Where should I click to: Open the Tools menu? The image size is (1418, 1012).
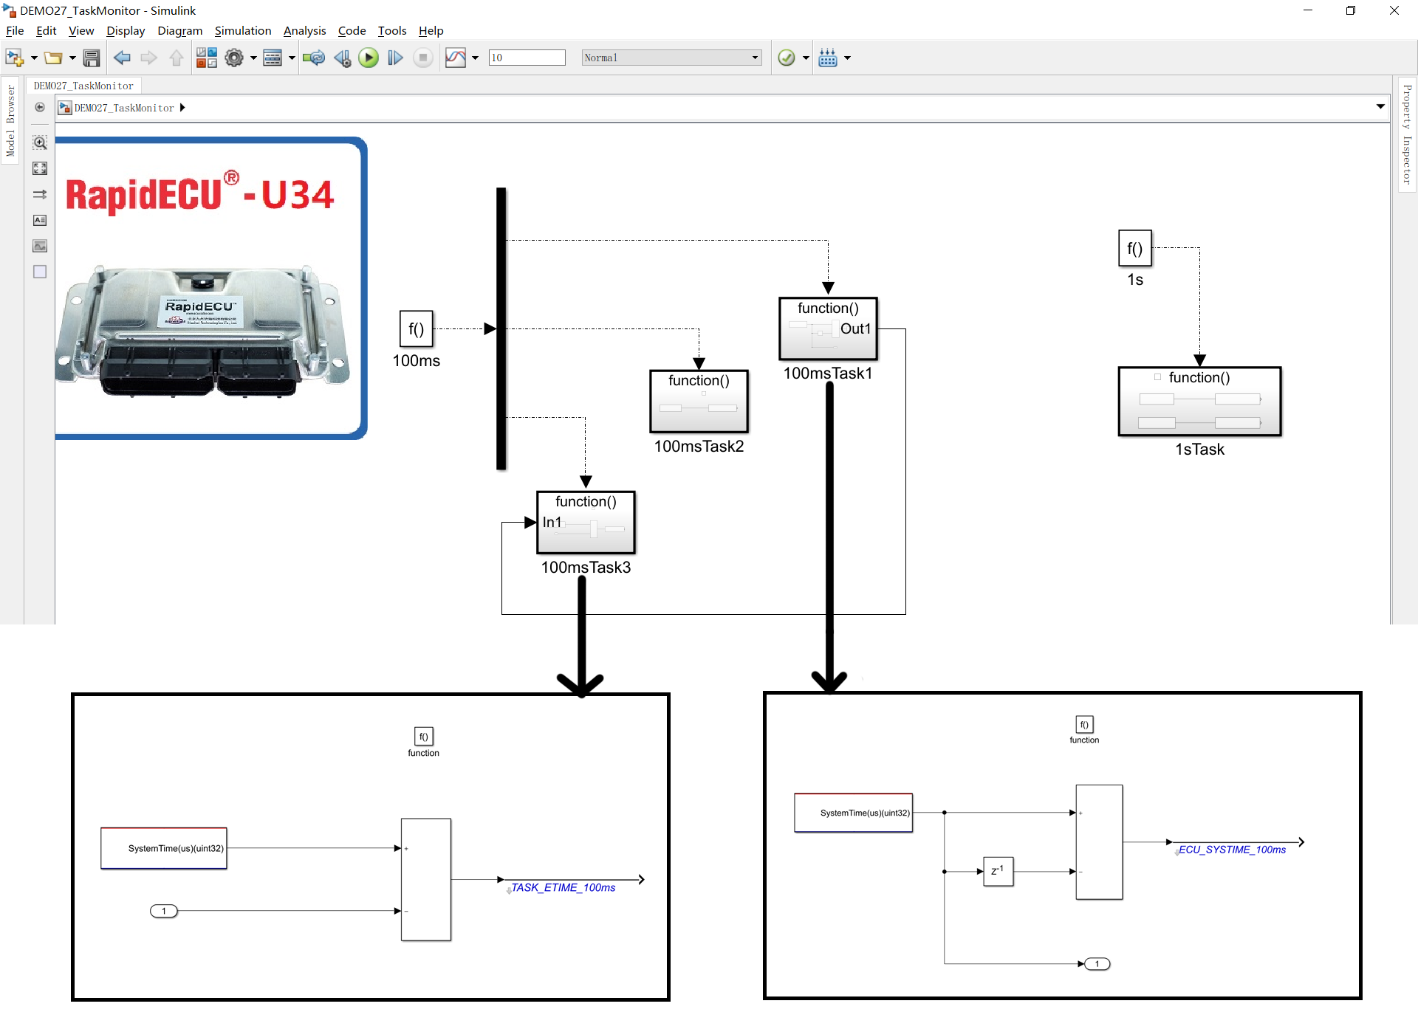[x=392, y=30]
